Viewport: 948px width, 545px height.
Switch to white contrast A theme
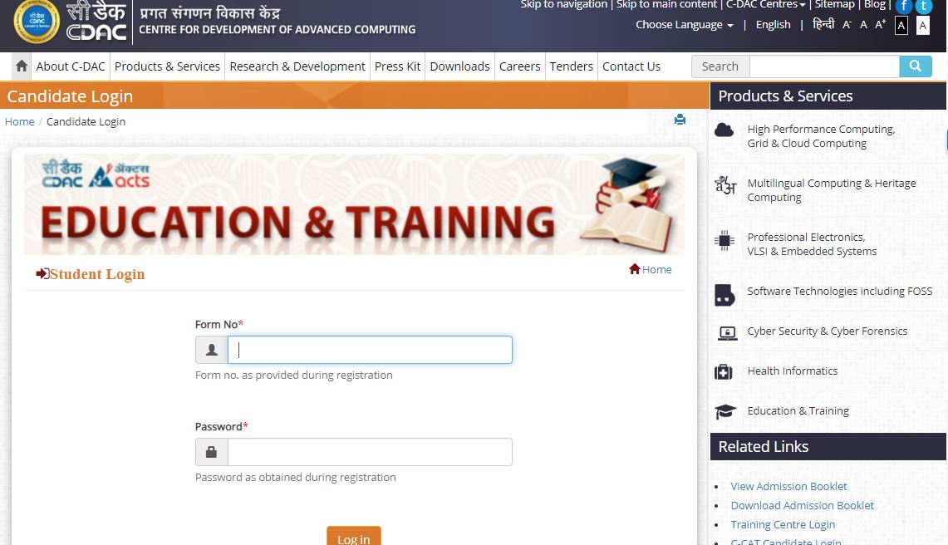pyautogui.click(x=922, y=26)
